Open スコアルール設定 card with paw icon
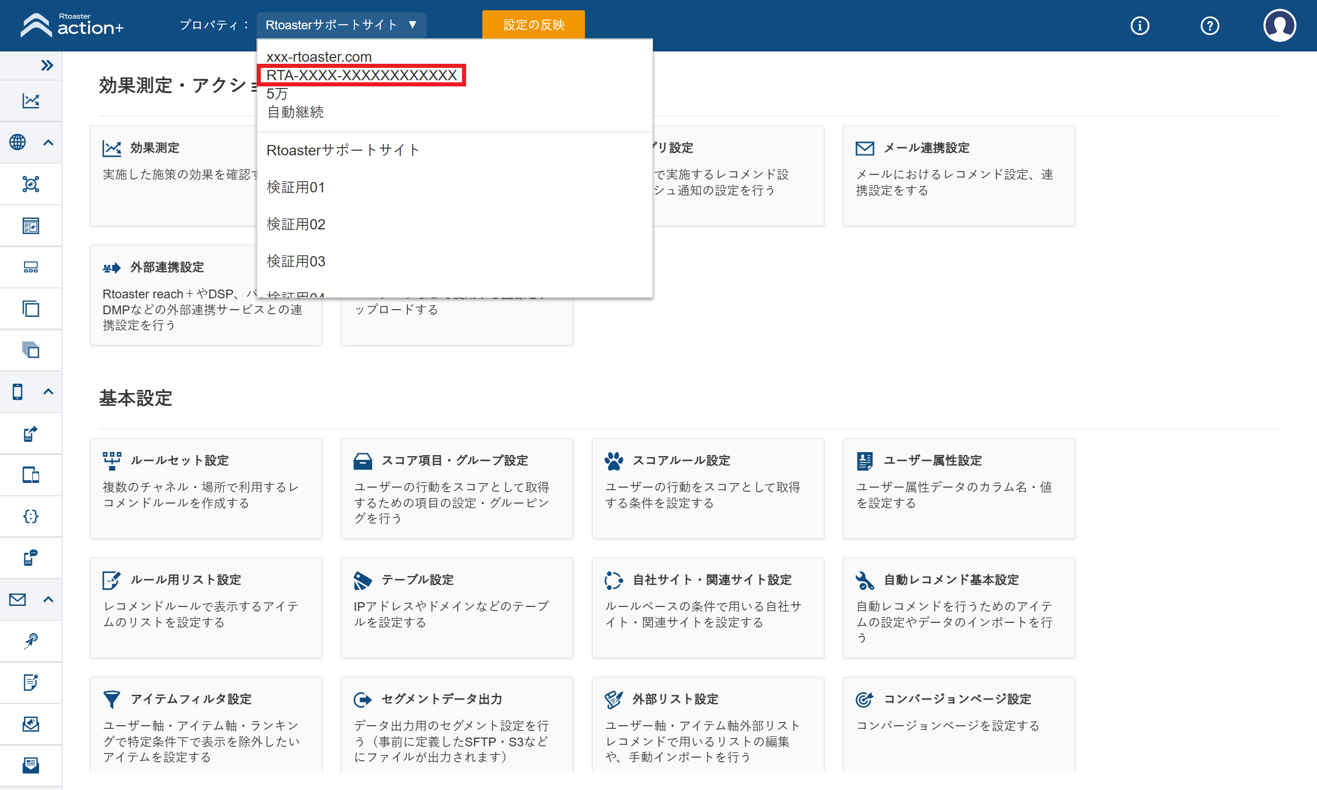 [x=707, y=488]
